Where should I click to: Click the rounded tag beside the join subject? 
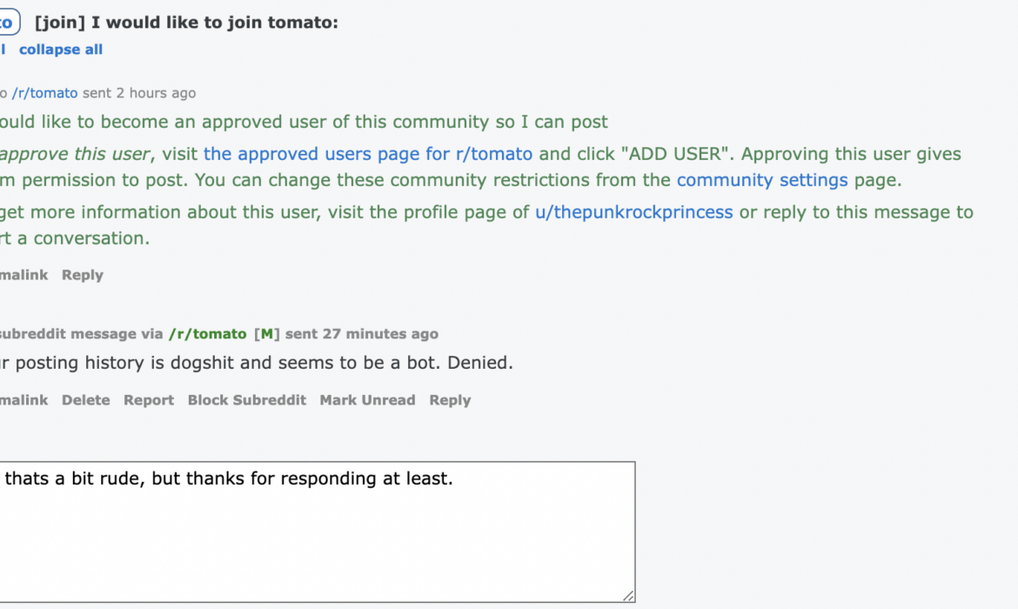point(9,23)
